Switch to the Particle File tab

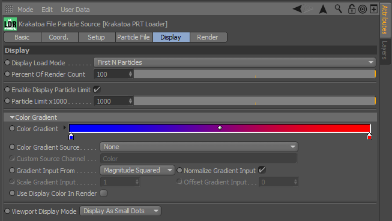click(x=134, y=37)
